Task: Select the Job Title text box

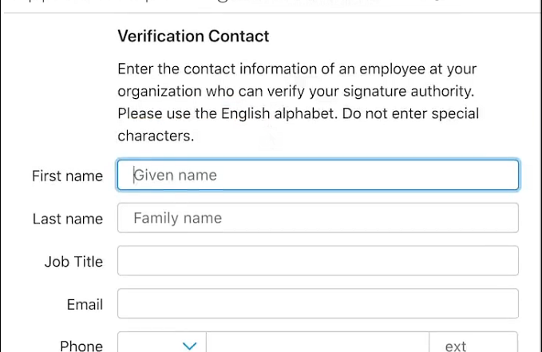Action: pyautogui.click(x=318, y=261)
